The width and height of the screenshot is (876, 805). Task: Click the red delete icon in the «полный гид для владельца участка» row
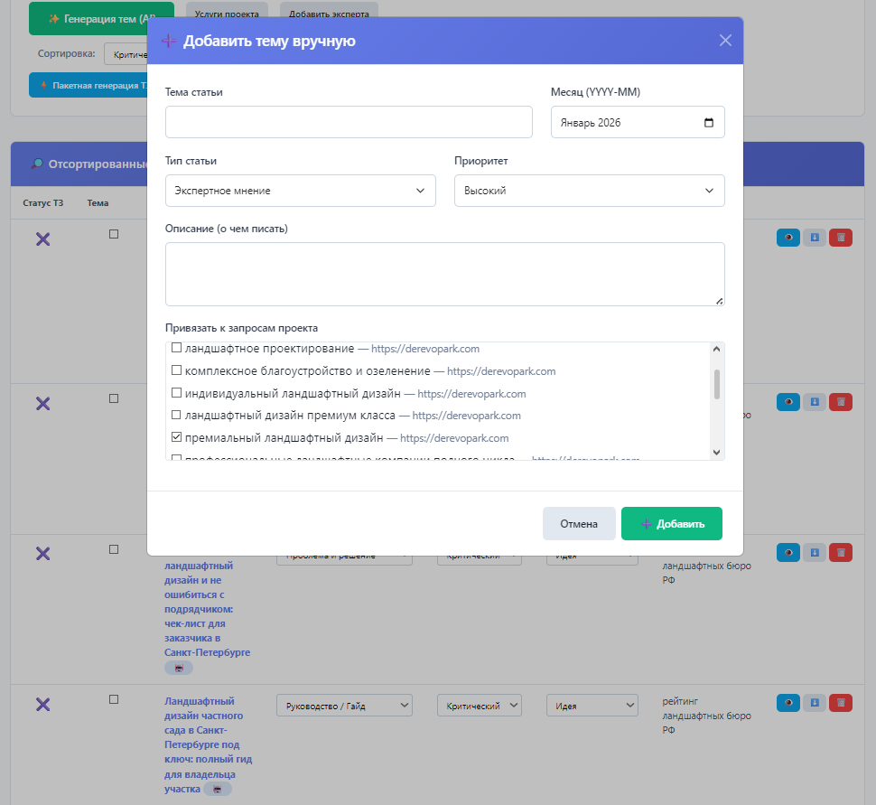(x=841, y=703)
